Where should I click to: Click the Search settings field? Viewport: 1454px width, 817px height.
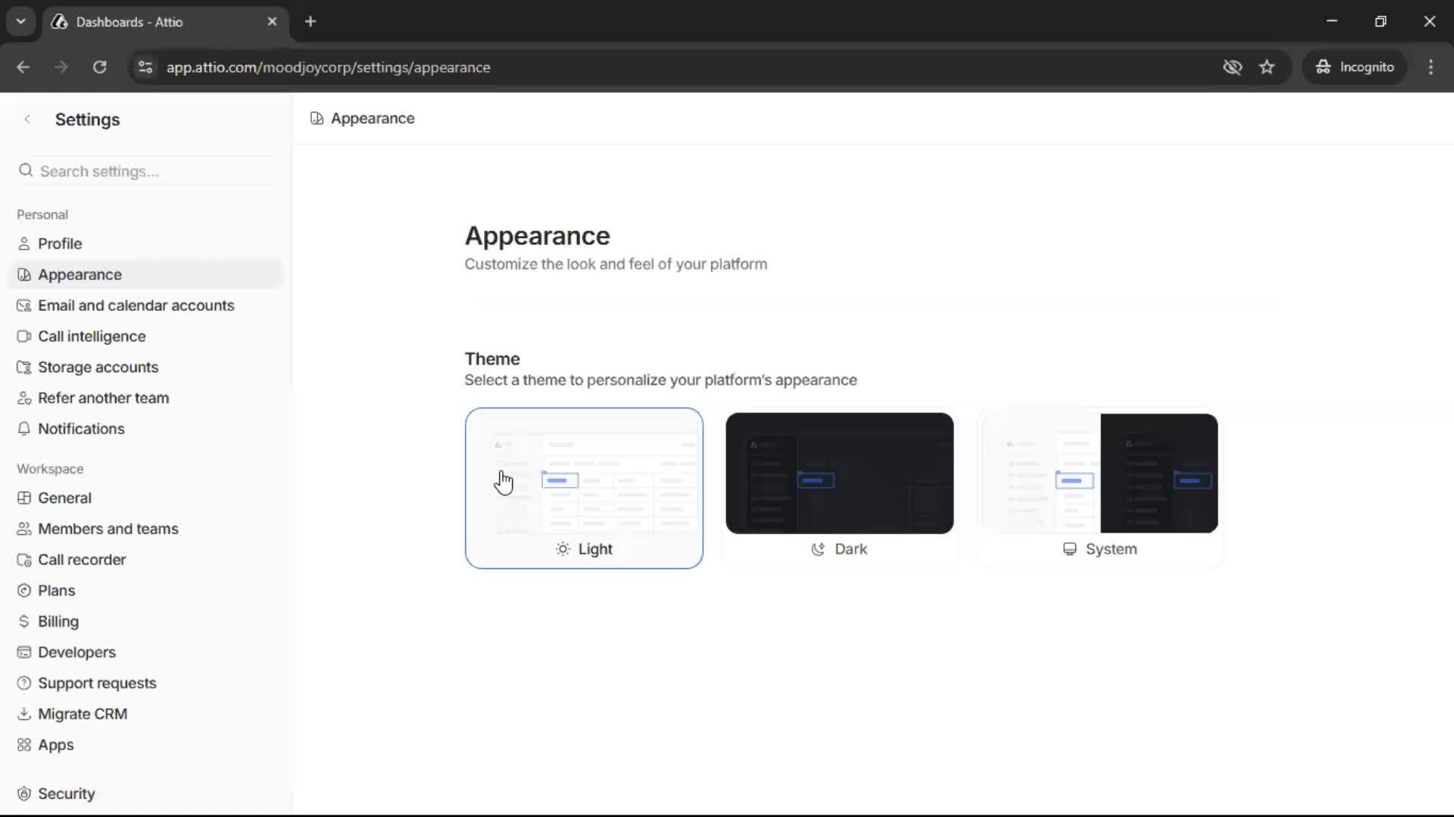(x=144, y=171)
